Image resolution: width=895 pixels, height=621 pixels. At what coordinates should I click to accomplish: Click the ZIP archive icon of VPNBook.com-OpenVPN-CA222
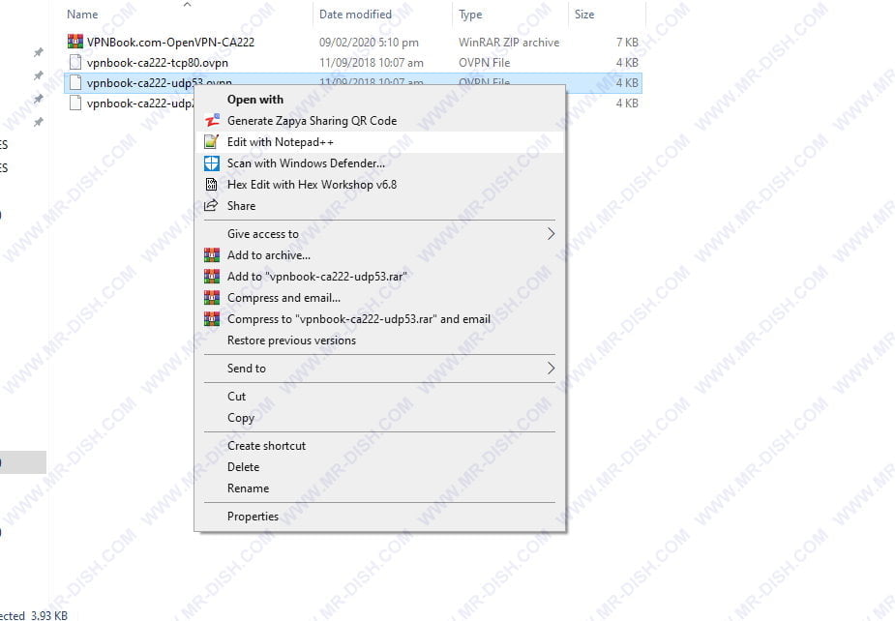coord(74,41)
